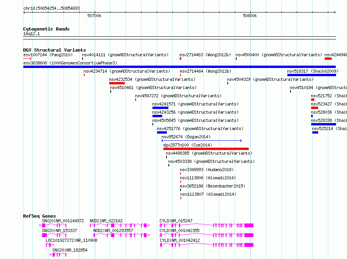The width and height of the screenshot is (347, 259).
Task: Open nsv4510184 variant label
Action: [x=318, y=88]
